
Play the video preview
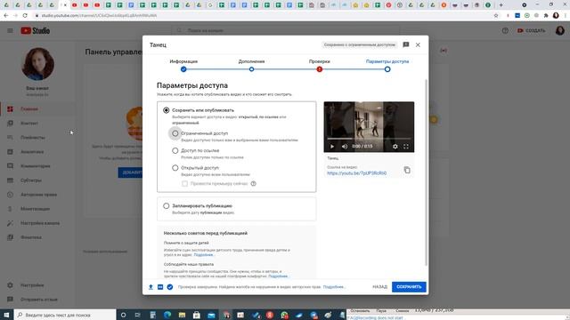pos(332,147)
